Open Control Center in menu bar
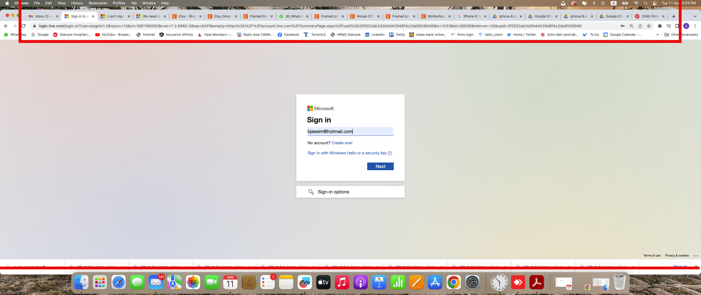 coord(654,3)
